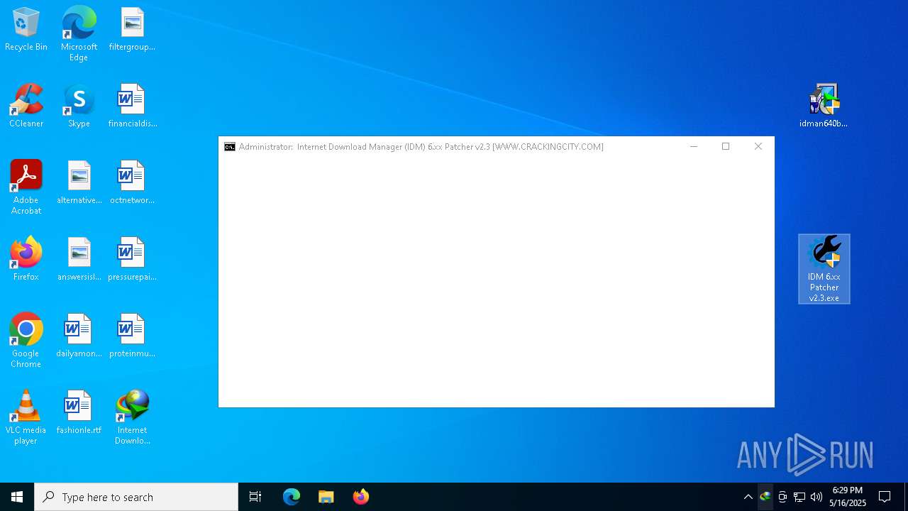Select the Skype desktop shortcut
This screenshot has height=511, width=908.
79,106
